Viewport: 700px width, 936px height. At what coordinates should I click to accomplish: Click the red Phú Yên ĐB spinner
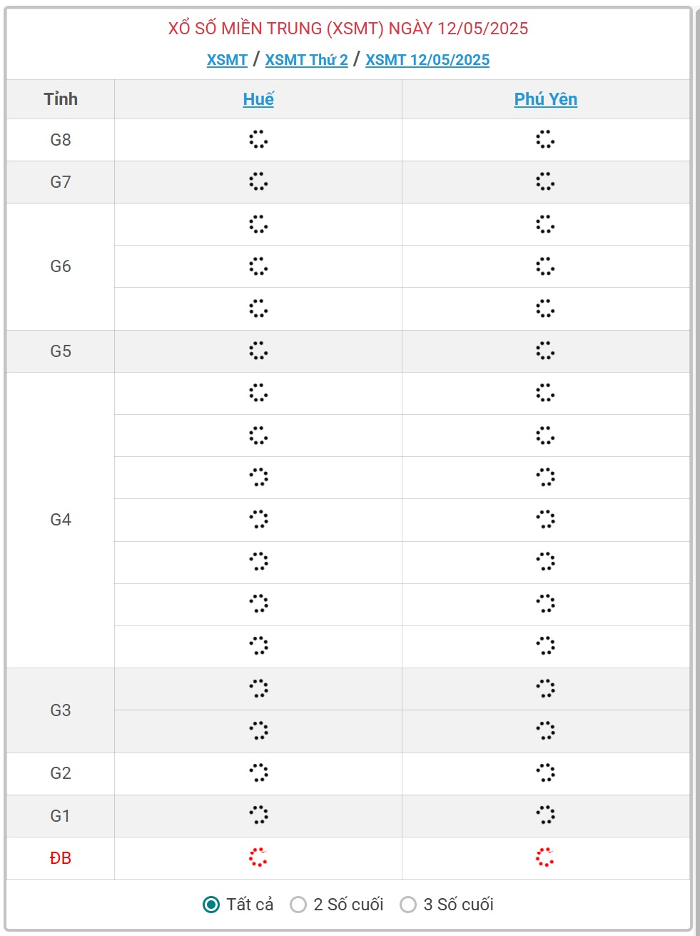click(x=545, y=857)
